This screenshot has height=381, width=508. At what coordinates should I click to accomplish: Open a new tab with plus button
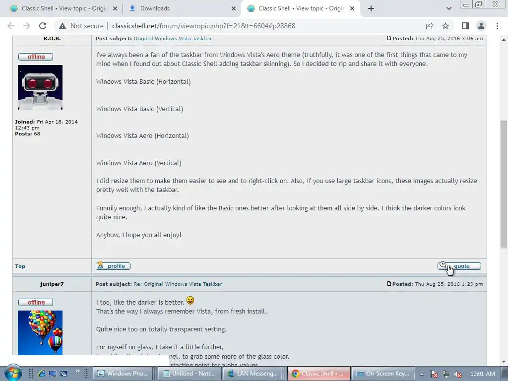pos(371,8)
